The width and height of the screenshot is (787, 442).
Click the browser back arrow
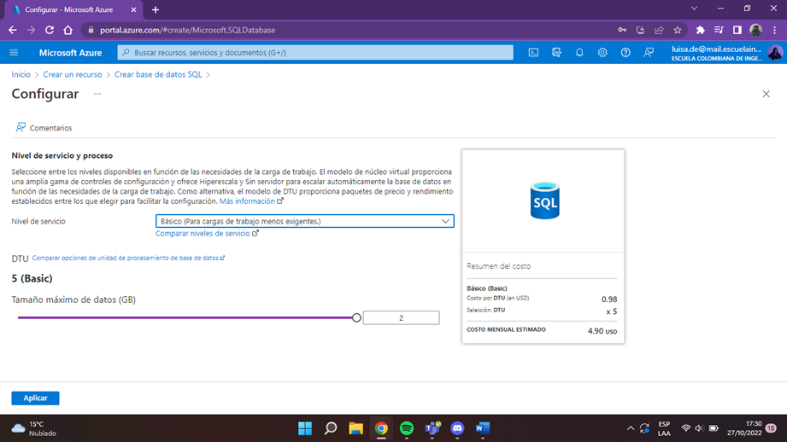click(x=13, y=30)
